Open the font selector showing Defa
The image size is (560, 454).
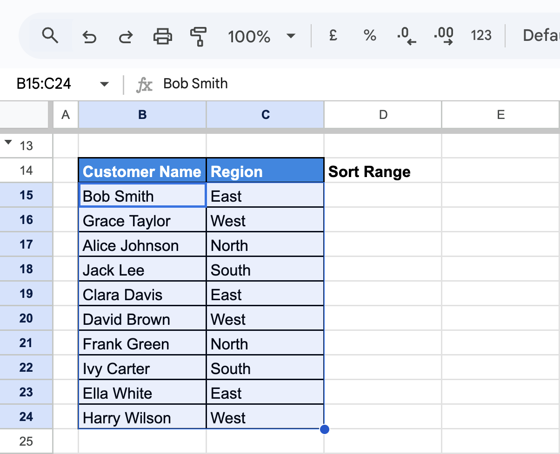540,36
